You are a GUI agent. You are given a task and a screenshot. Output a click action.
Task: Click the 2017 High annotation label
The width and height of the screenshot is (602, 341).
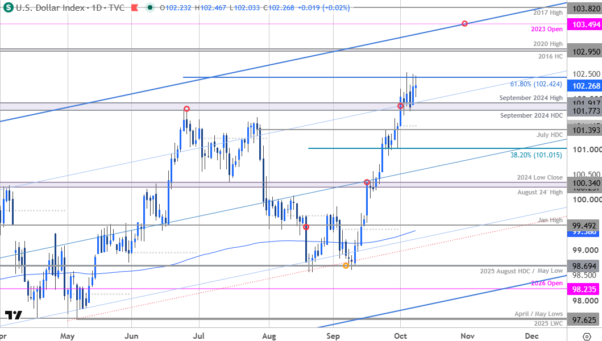pos(548,13)
